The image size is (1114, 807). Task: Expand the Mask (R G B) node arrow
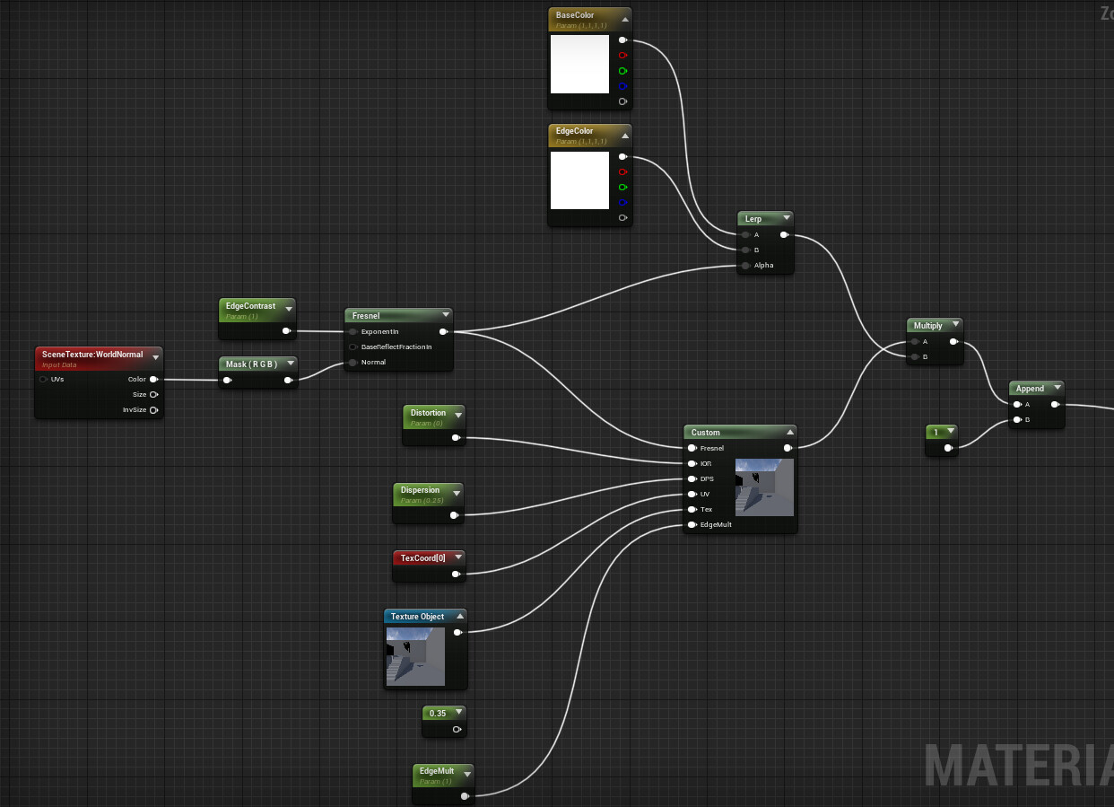(289, 363)
